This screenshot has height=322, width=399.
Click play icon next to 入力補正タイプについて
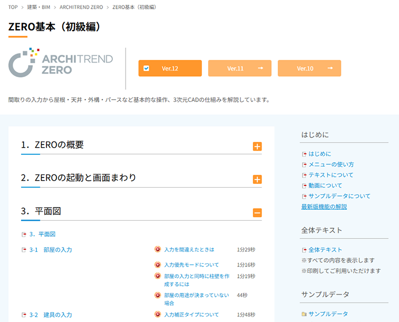[x=157, y=314]
